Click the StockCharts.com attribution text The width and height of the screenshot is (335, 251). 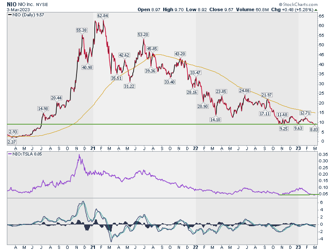point(298,4)
